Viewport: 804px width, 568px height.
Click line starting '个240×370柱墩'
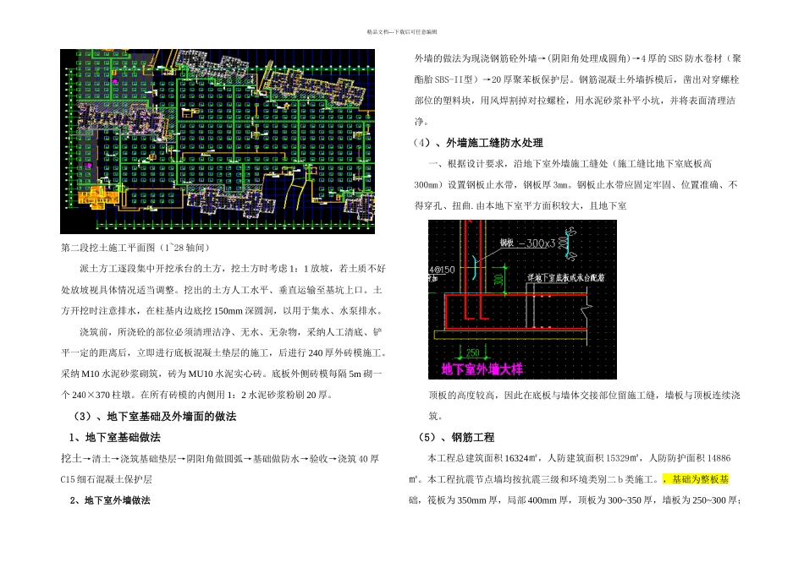198,395
